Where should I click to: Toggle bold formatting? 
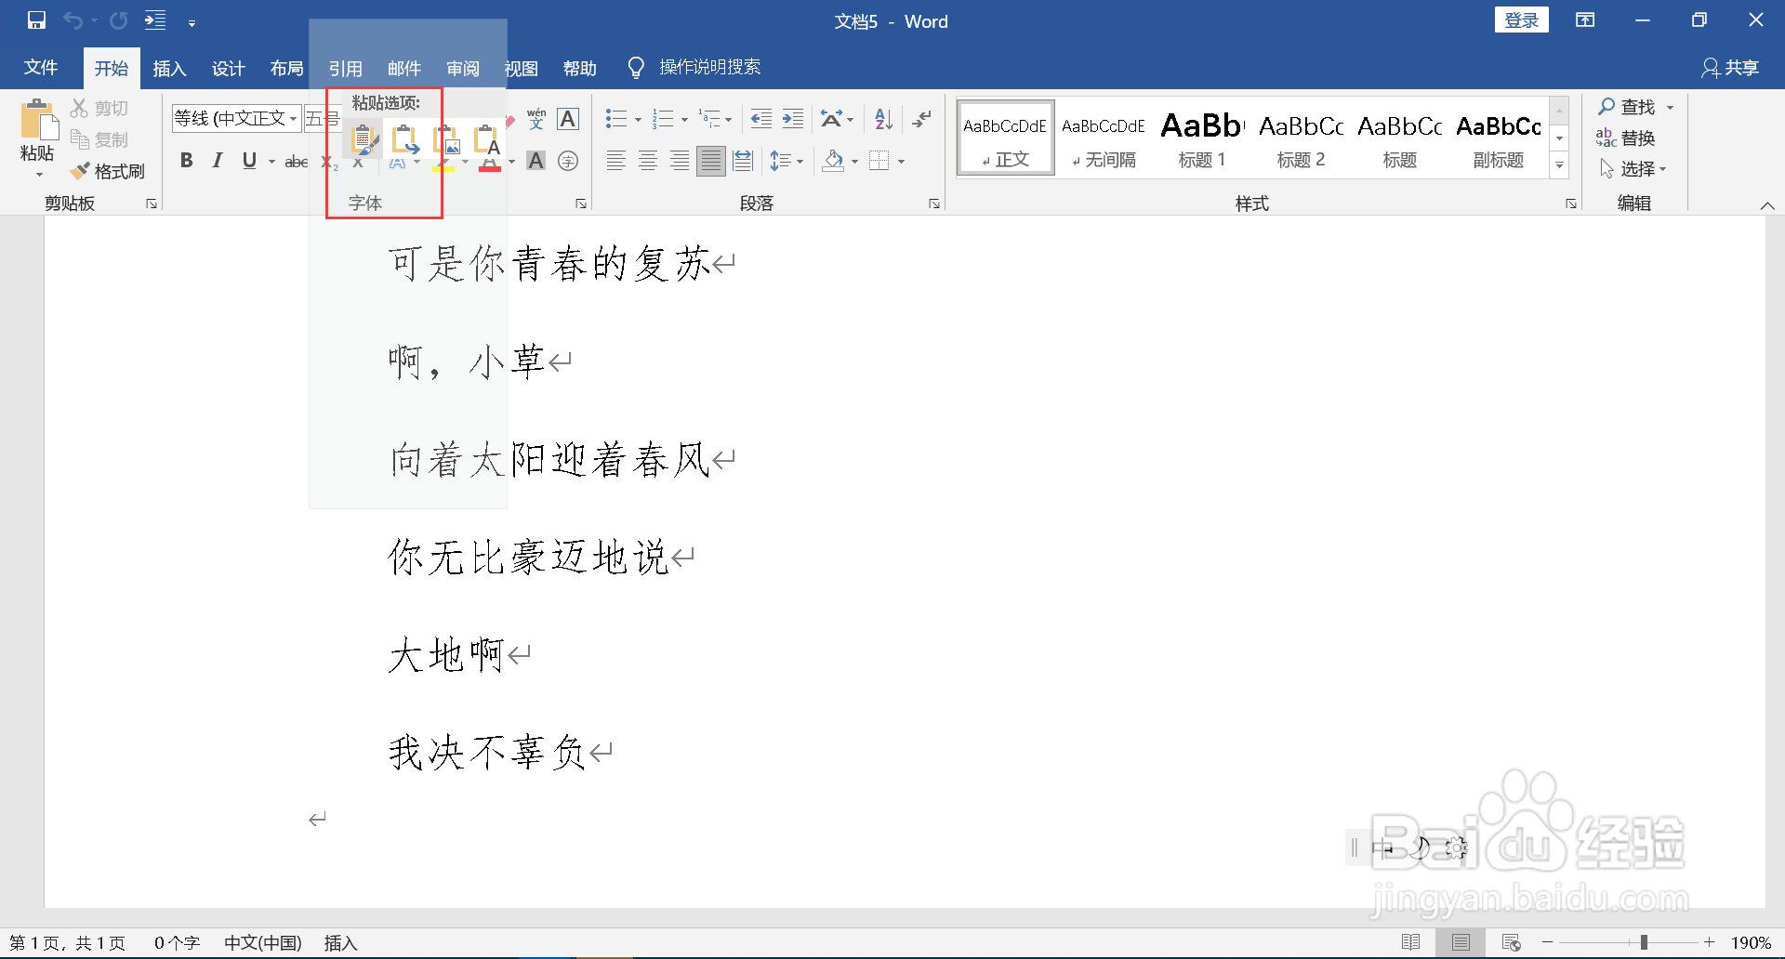tap(186, 160)
